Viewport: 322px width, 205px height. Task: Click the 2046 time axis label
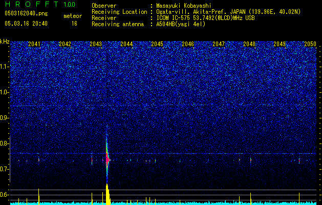[x=188, y=44]
